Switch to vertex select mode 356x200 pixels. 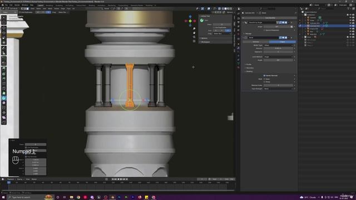(x=22, y=9)
